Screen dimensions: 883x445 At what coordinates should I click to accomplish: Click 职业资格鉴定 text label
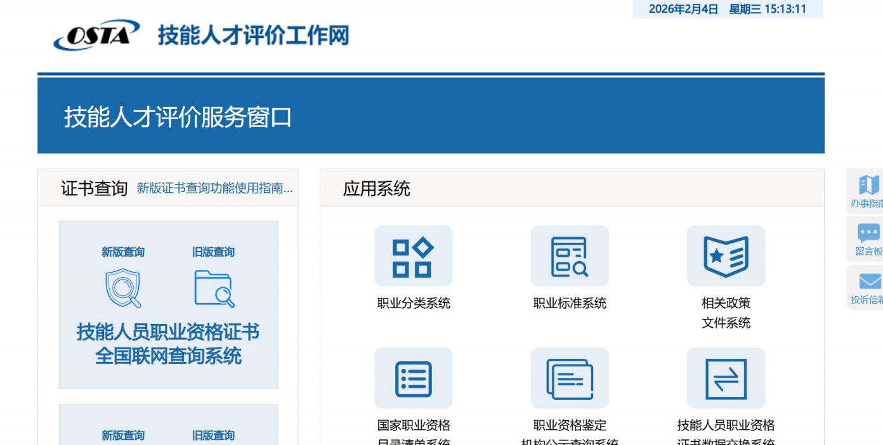point(570,425)
